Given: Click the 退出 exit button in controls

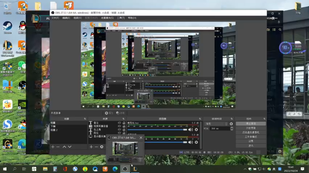Looking at the screenshot, I should pyautogui.click(x=251, y=146).
